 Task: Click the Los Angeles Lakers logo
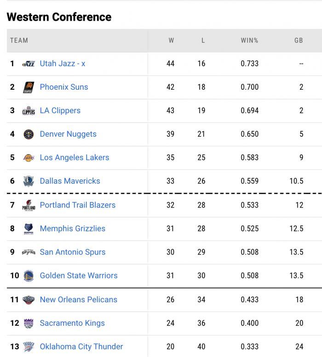click(x=29, y=158)
